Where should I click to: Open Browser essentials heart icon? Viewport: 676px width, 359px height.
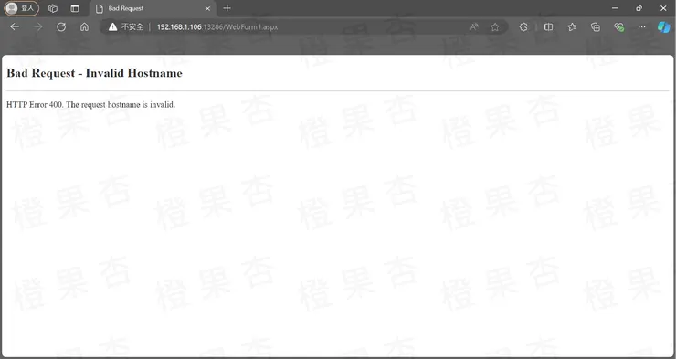click(619, 27)
